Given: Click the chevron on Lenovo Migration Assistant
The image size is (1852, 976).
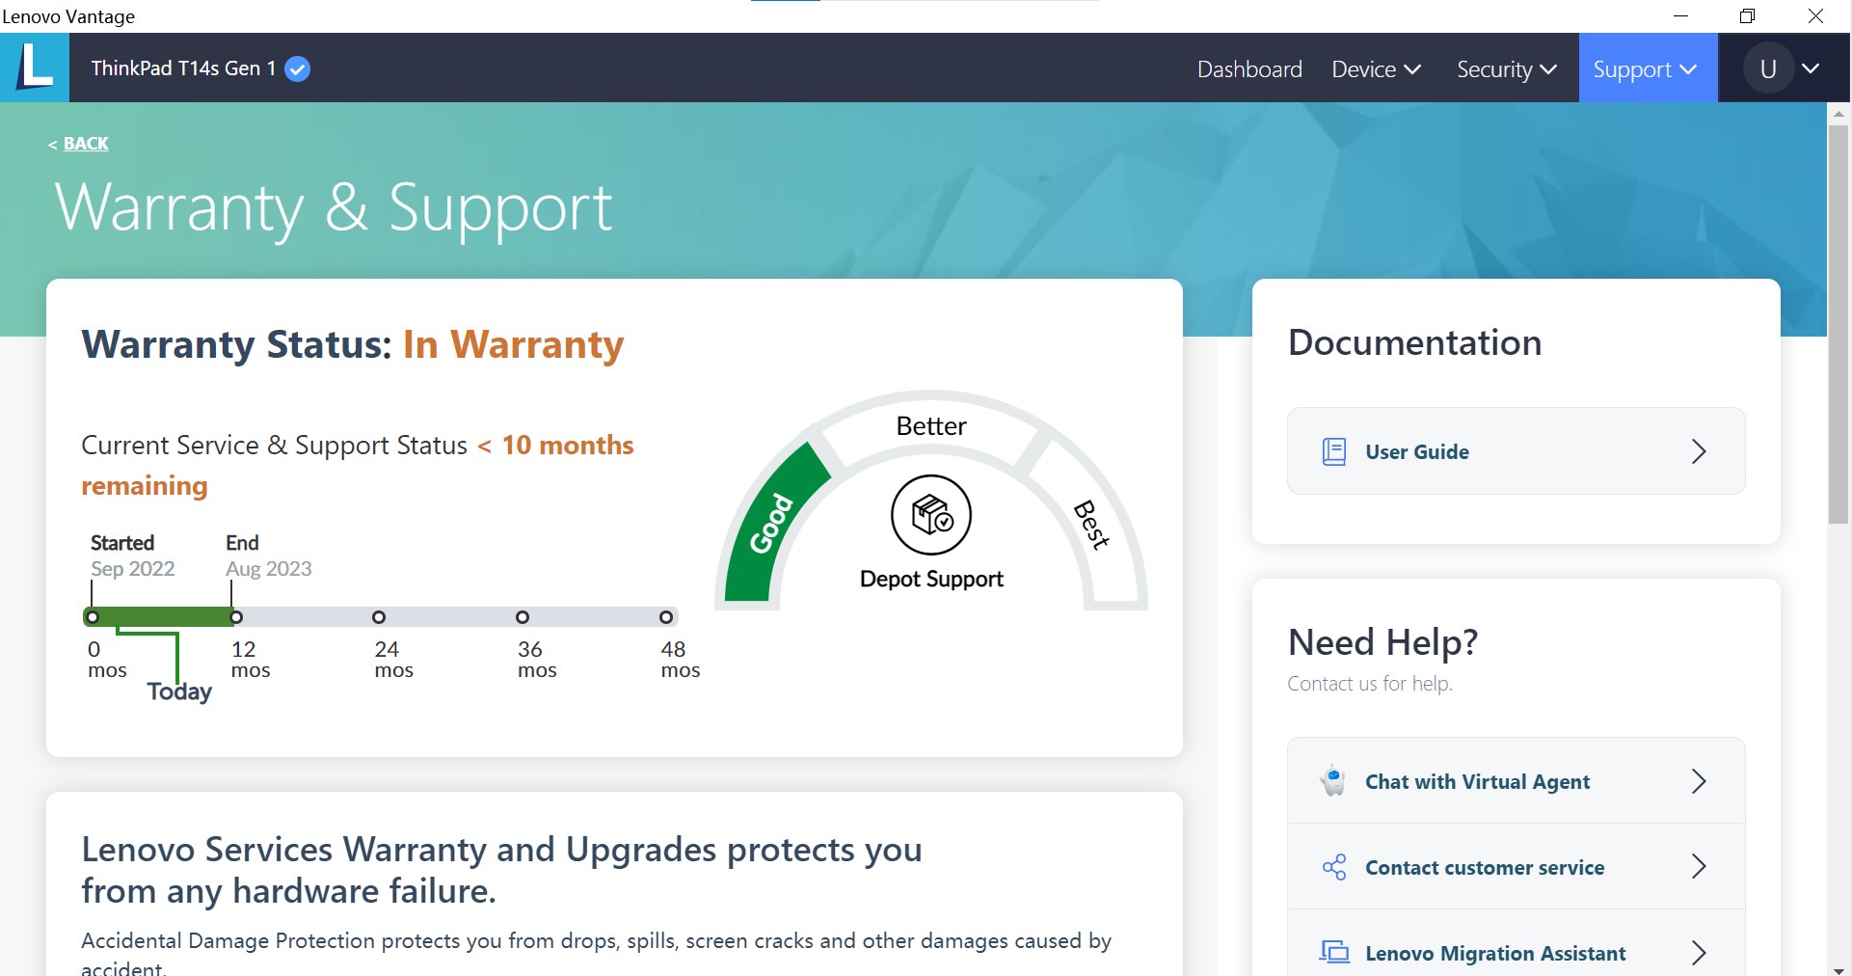Looking at the screenshot, I should (x=1699, y=953).
